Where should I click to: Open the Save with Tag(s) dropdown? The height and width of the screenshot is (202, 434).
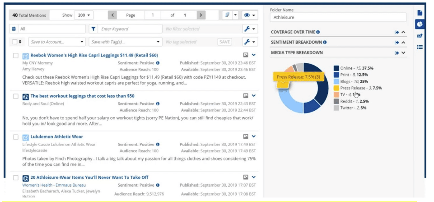pos(126,42)
